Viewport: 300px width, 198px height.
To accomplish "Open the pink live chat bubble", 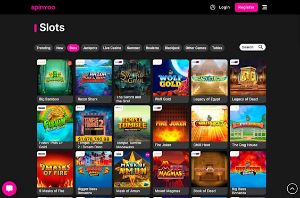I will [x=9, y=188].
